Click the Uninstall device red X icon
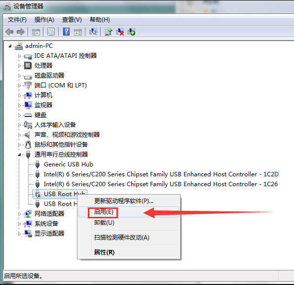This screenshot has height=285, width=294. 120,32
